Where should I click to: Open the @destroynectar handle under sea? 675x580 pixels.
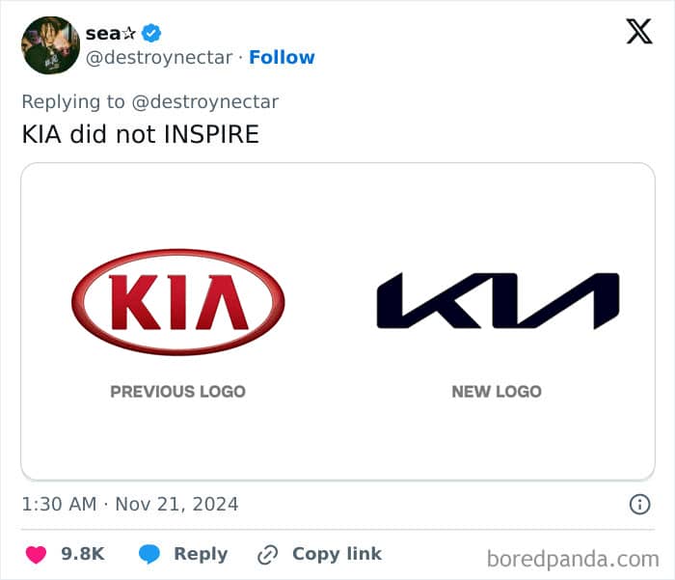tap(159, 58)
